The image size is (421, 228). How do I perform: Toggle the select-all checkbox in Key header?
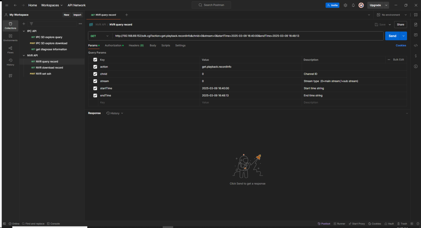pos(95,60)
